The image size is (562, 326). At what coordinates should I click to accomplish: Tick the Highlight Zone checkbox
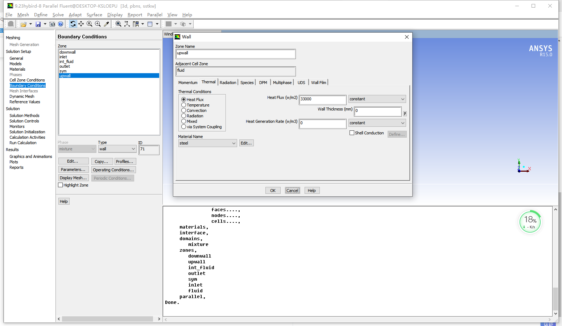click(x=61, y=185)
